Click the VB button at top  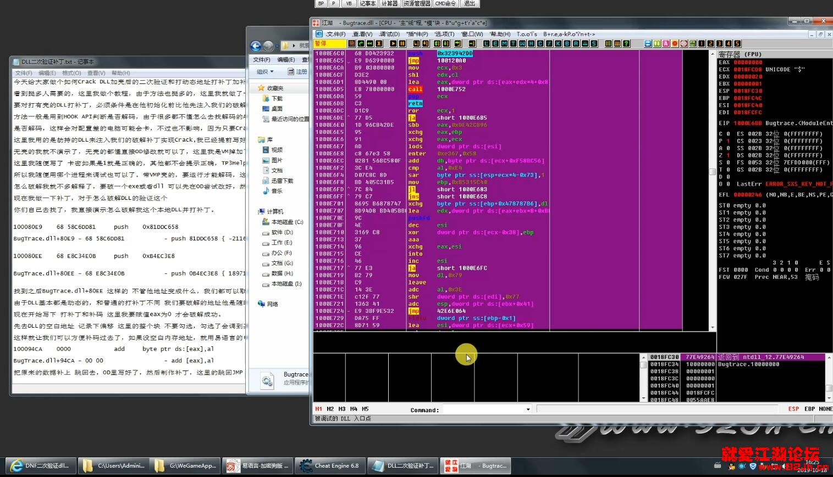349,3
